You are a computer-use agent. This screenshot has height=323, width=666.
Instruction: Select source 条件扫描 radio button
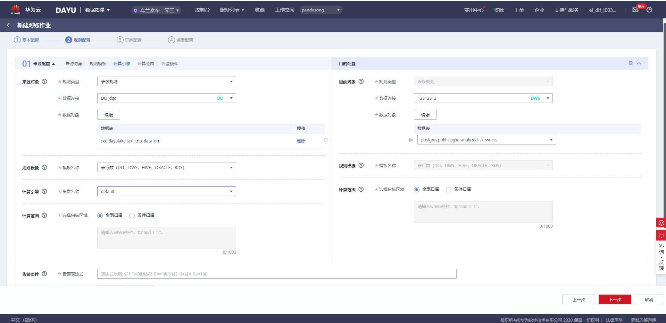(132, 216)
